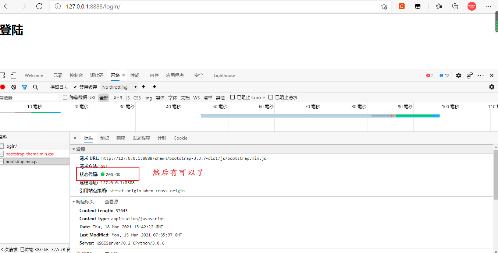
Task: Close the request details pane
Action: point(75,138)
